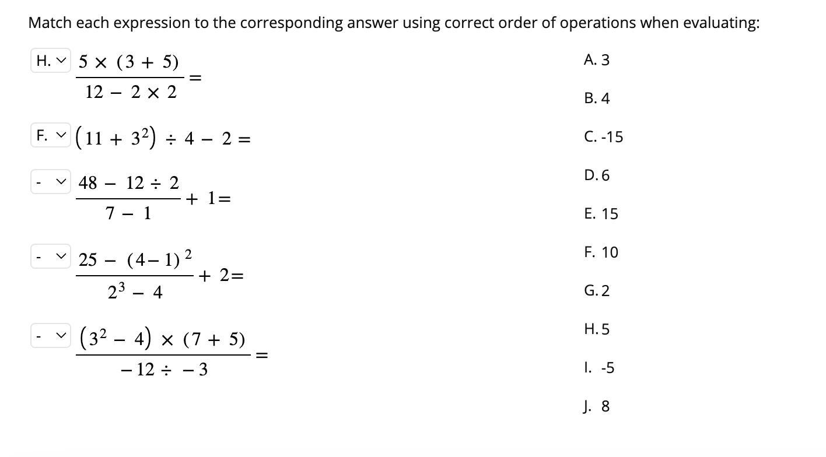Click answer choice H. 5

point(596,329)
